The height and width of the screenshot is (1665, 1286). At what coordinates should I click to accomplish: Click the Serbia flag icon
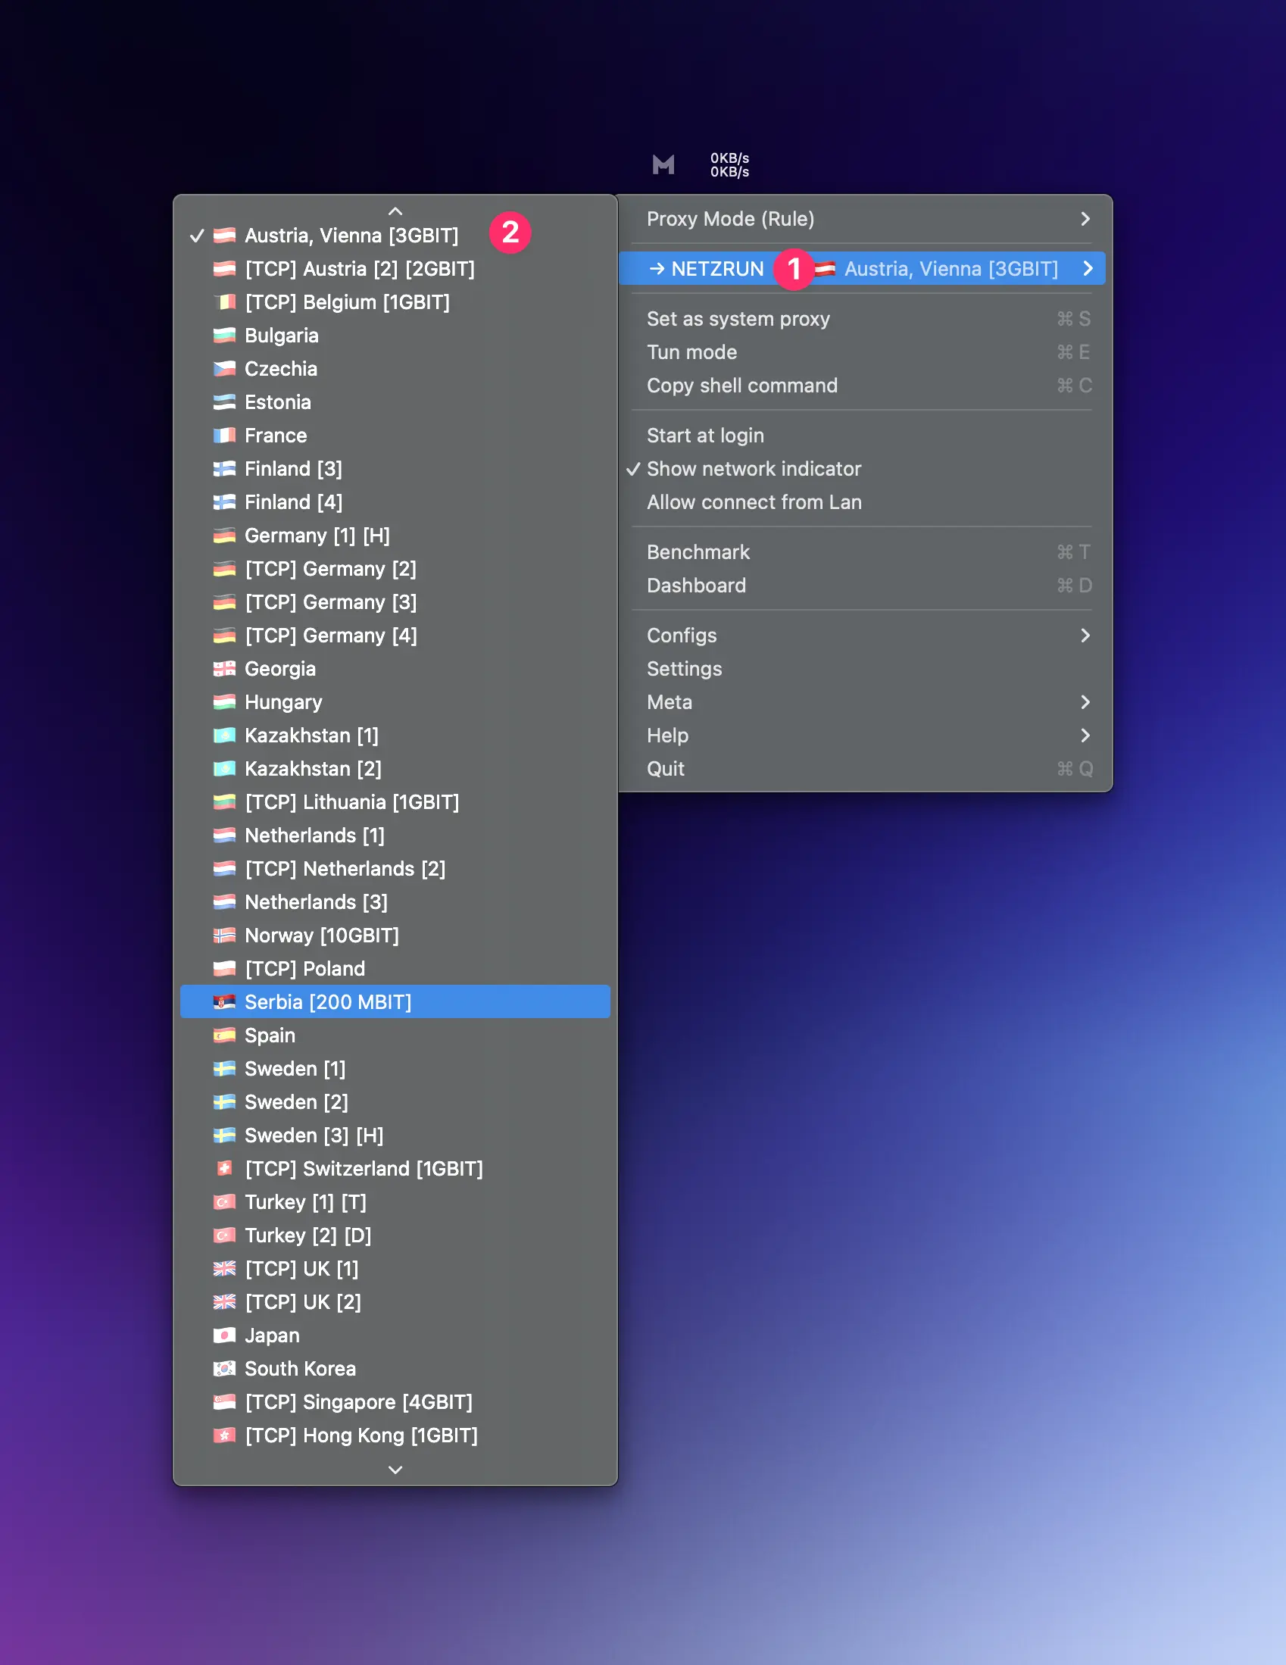coord(224,1001)
